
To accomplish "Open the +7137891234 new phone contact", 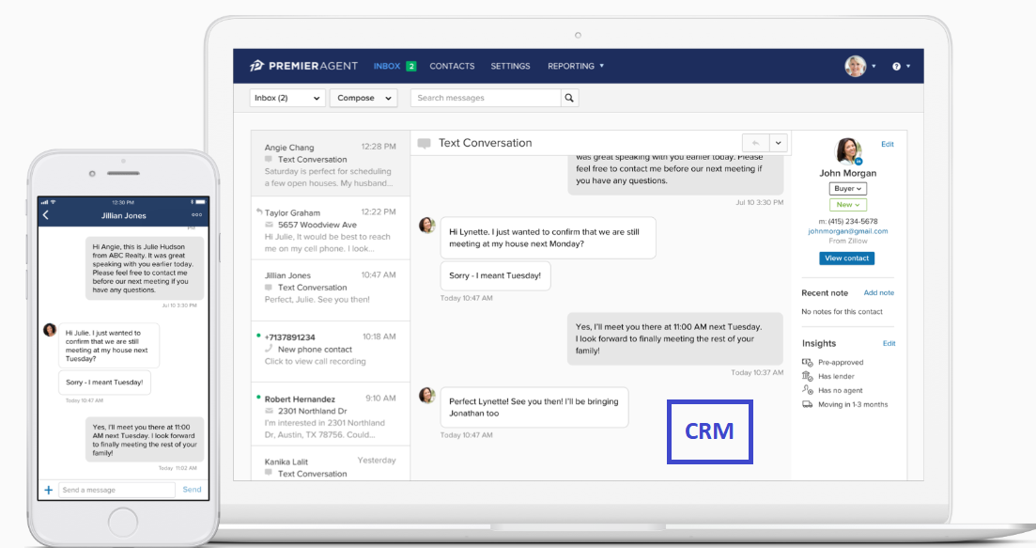I will [x=331, y=352].
